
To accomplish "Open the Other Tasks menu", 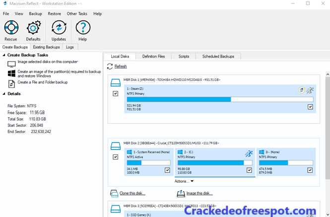I will click(77, 14).
